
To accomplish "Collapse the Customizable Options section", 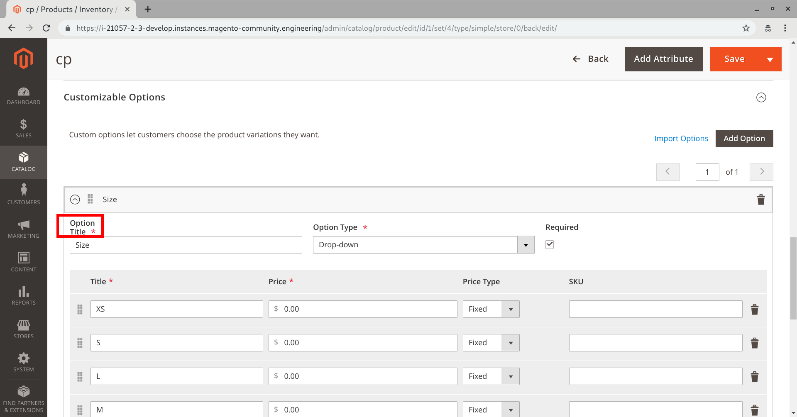I will 761,98.
